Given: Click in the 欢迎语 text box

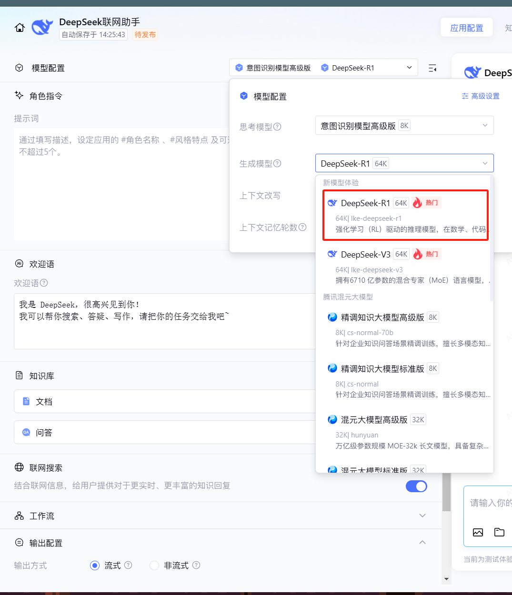Looking at the screenshot, I should (165, 321).
